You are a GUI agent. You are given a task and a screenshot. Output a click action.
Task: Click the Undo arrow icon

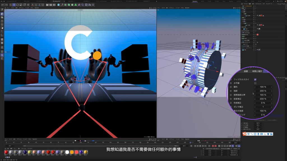click(3, 5)
